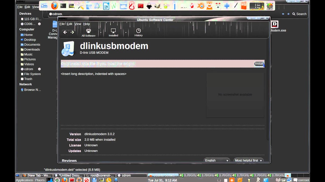The image size is (325, 182).
Task: Click the dlinkusbmodem package icon
Action: click(68, 49)
